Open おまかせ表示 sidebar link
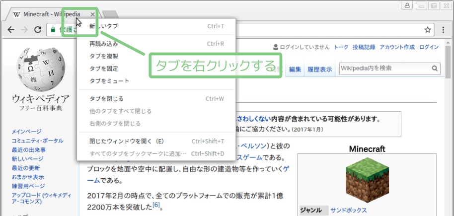Screen dimensions: 454x216 [28, 177]
